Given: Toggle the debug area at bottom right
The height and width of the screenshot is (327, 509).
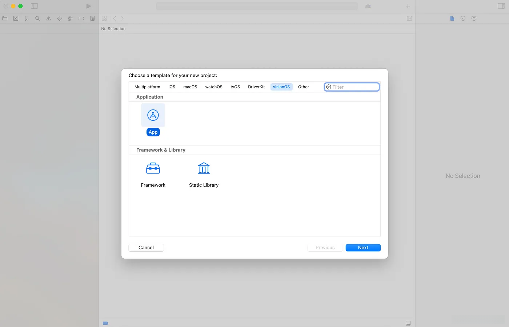Looking at the screenshot, I should tap(408, 323).
